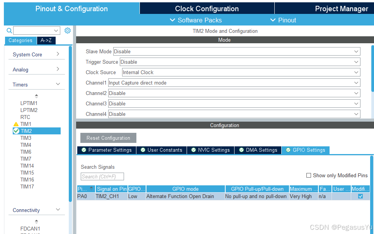Click the Pin Name column sort arrow
Viewport: 374px width, 234px height.
(x=91, y=189)
